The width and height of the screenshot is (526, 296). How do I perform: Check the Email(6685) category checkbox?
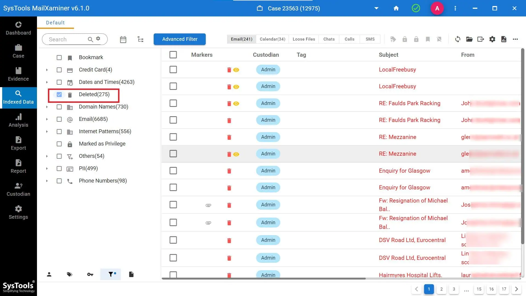59,119
